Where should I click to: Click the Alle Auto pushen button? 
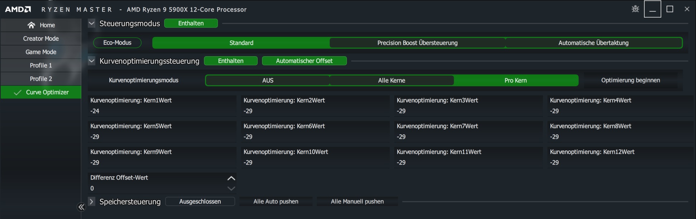point(276,201)
